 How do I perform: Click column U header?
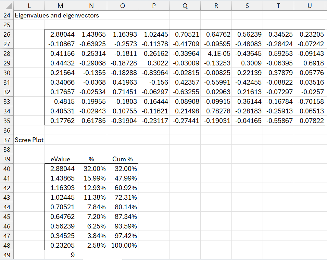[309, 6]
